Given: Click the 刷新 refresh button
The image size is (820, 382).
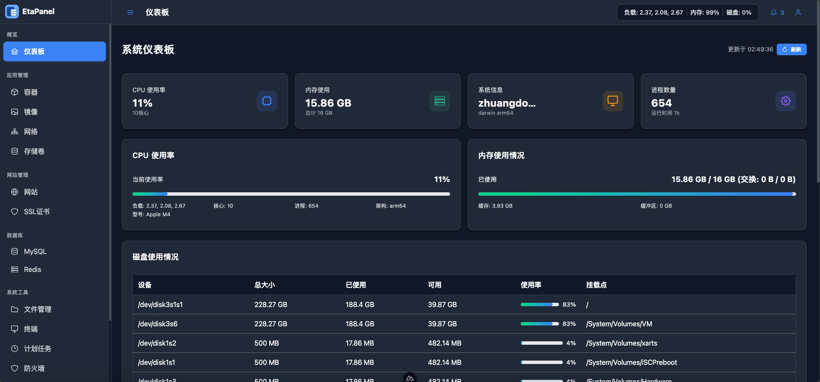Looking at the screenshot, I should coord(791,50).
